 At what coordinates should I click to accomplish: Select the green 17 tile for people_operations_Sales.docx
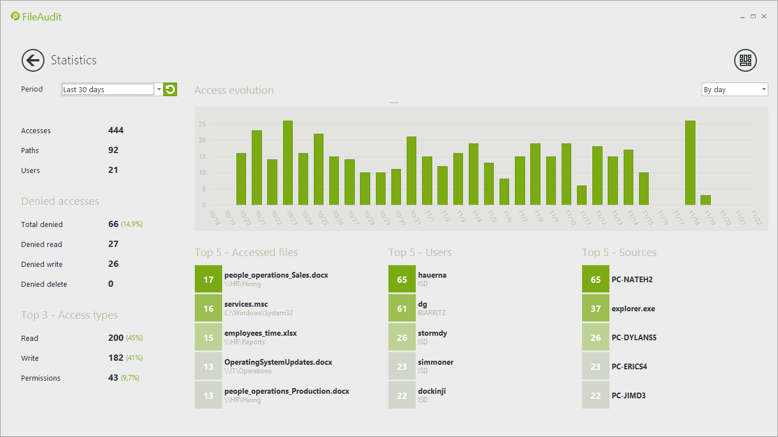(208, 279)
